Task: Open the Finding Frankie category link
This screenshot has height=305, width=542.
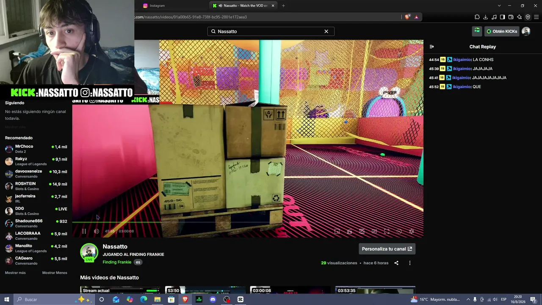Action: pos(117,262)
